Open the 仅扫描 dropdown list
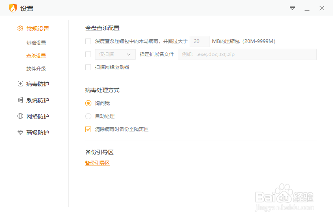The width and height of the screenshot is (333, 219). 115,54
